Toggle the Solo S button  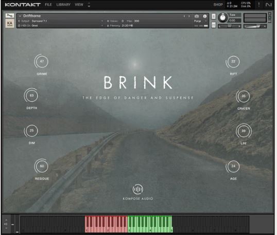pos(213,16)
